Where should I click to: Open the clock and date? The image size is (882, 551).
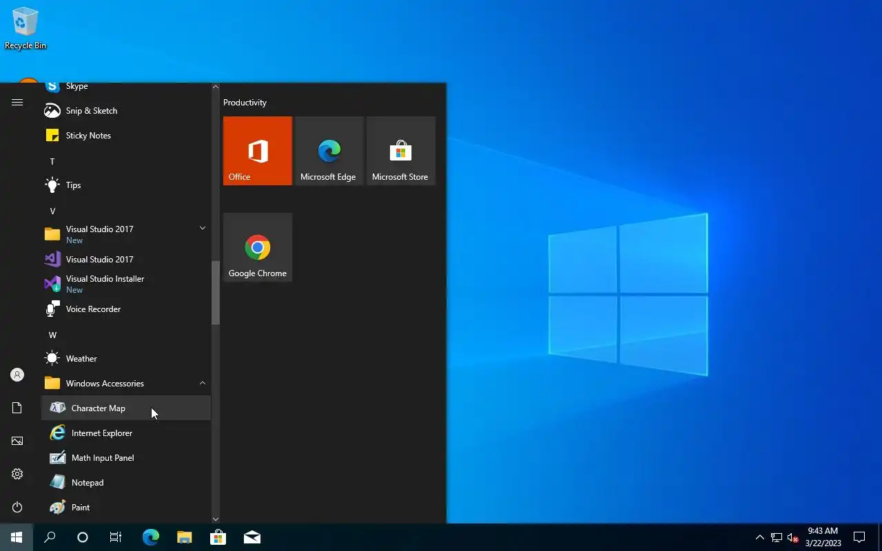click(x=823, y=537)
